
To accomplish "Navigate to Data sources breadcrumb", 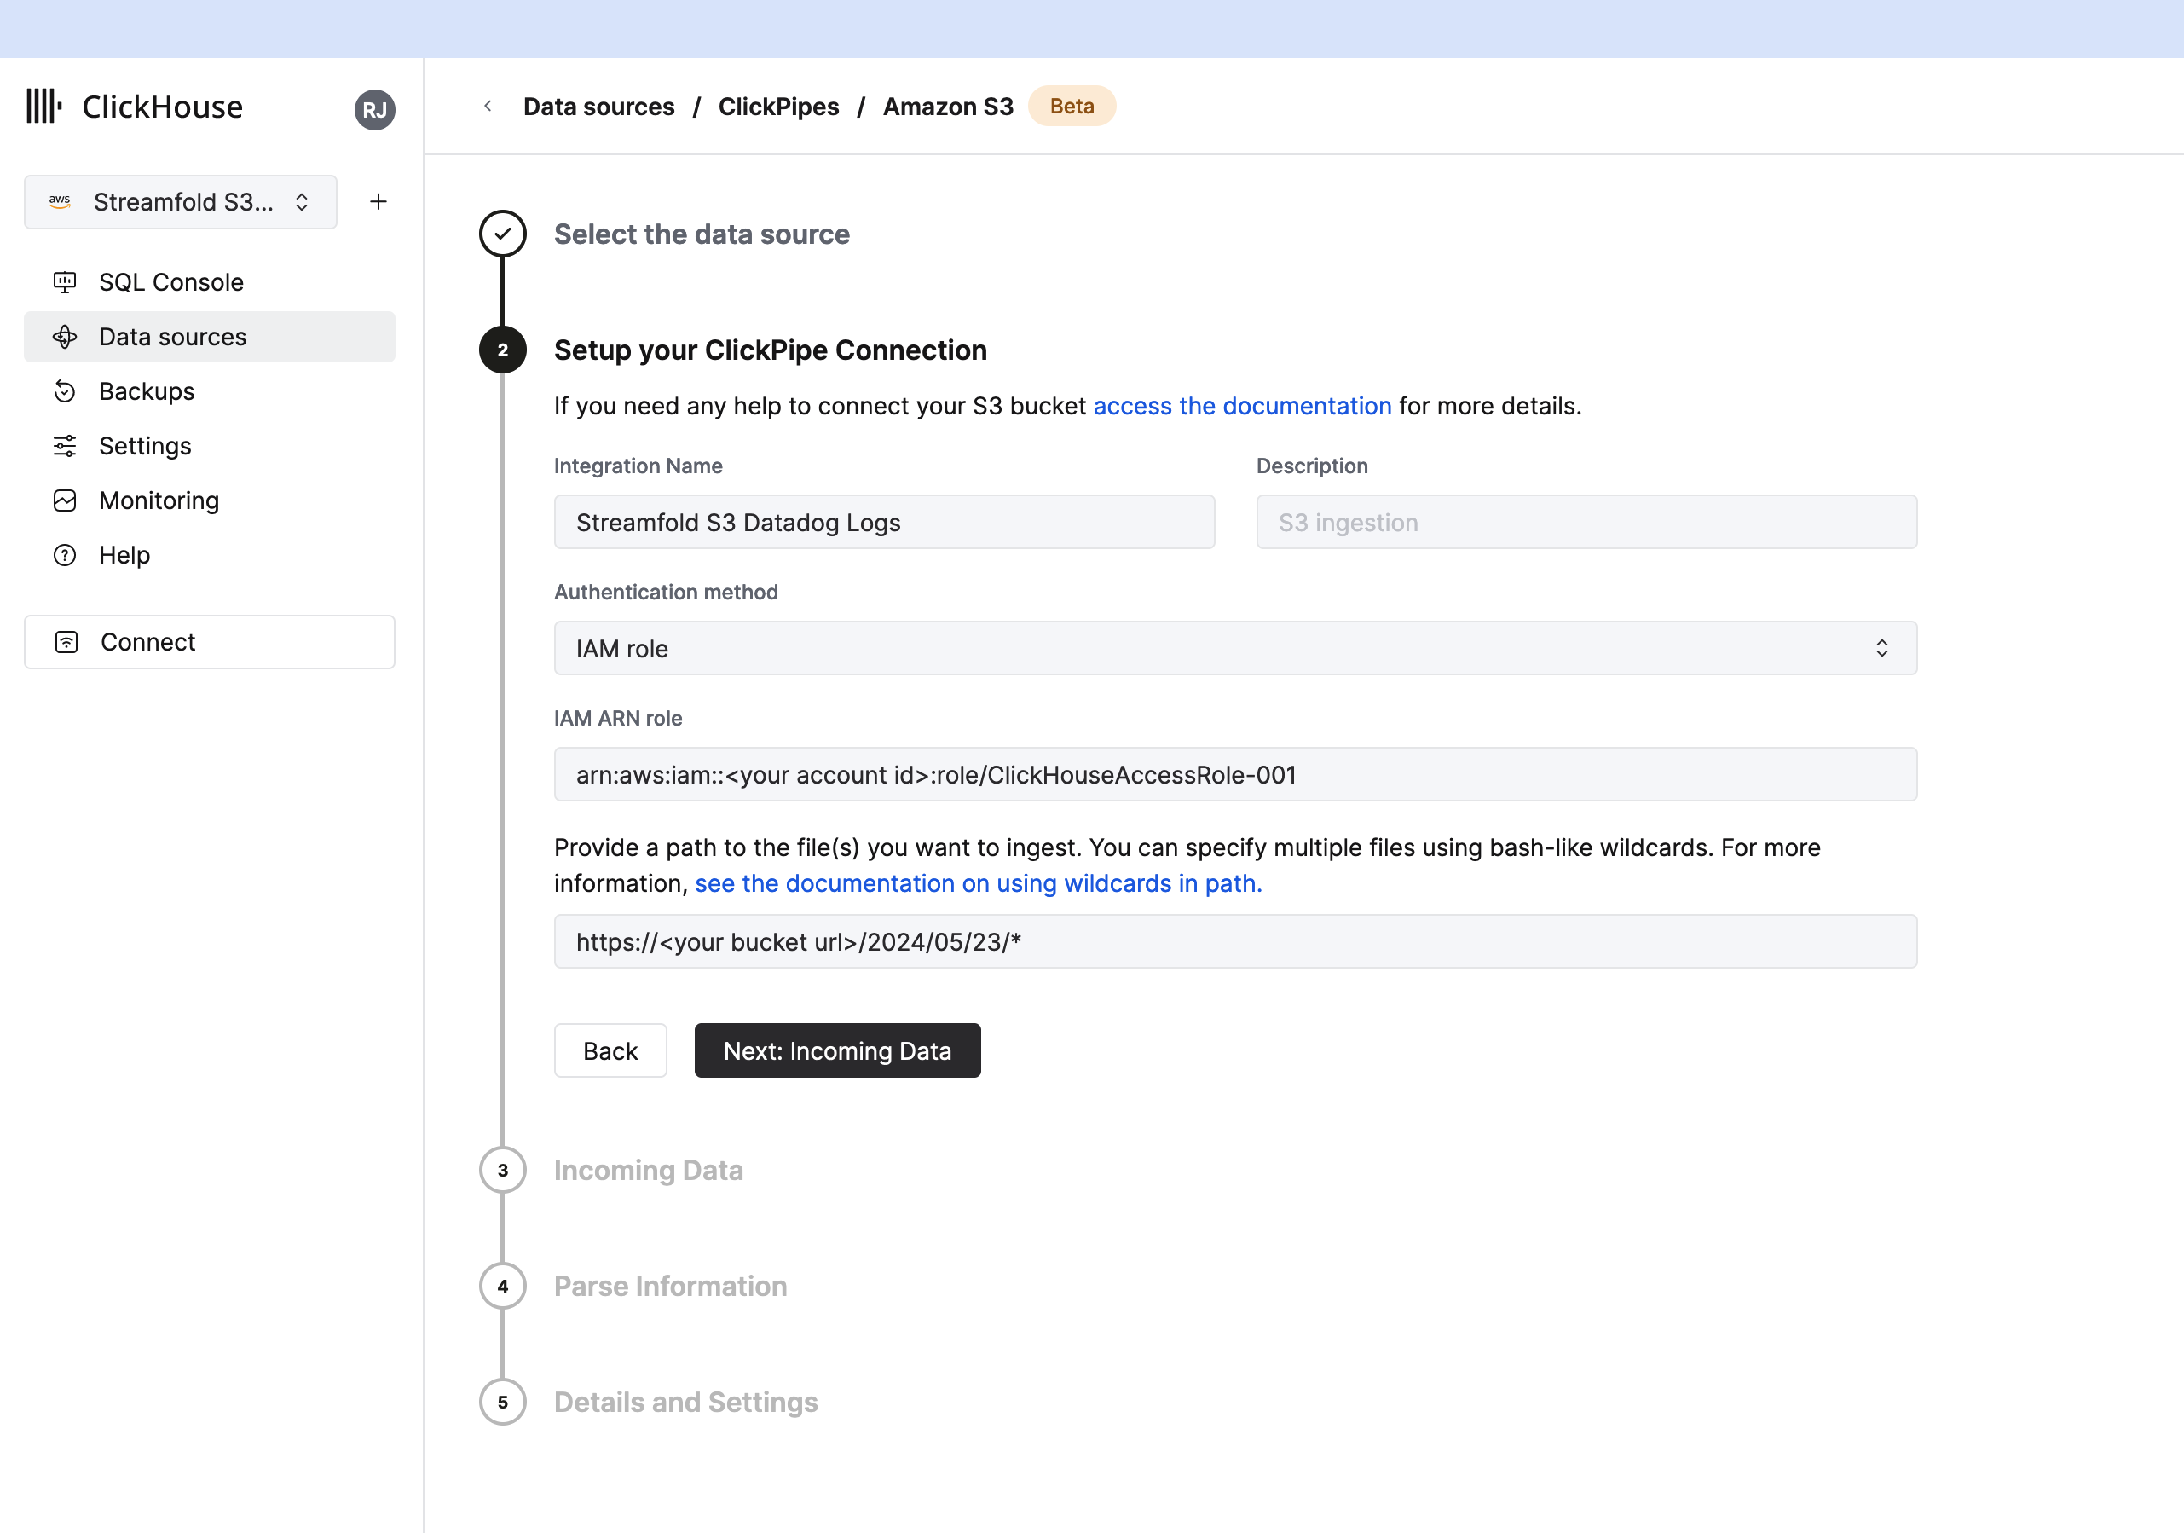I will coord(599,107).
